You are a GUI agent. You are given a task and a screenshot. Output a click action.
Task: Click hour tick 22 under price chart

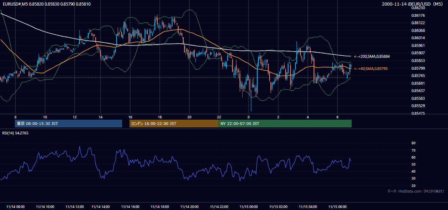219,117
